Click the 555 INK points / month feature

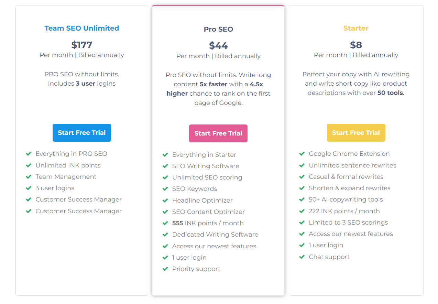point(208,223)
